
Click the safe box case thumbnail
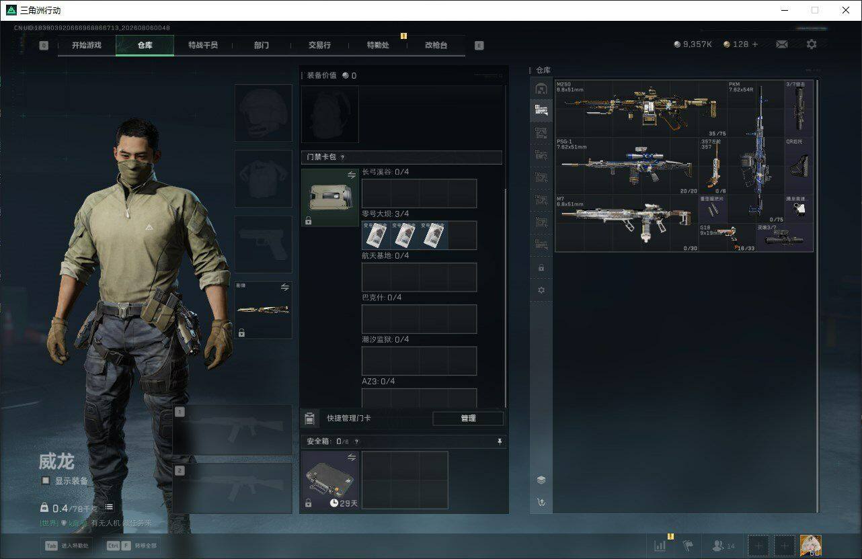tap(329, 480)
